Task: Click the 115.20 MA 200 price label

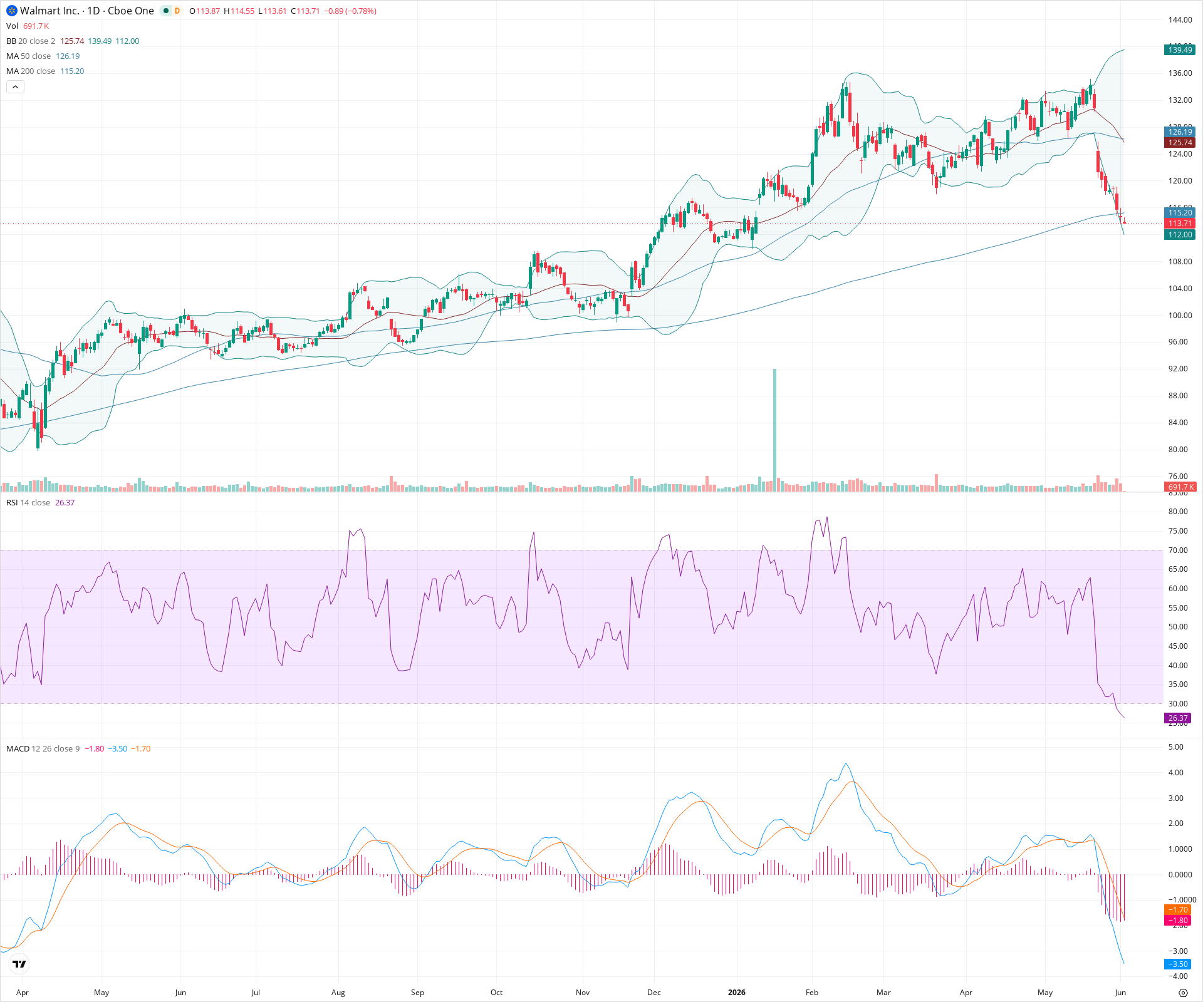Action: tap(1180, 213)
